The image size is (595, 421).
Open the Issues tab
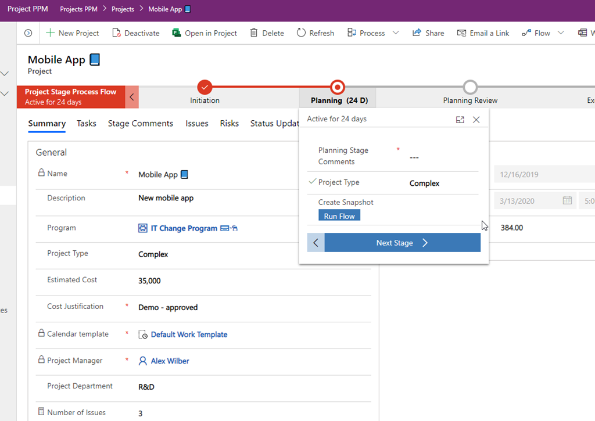pyautogui.click(x=196, y=123)
